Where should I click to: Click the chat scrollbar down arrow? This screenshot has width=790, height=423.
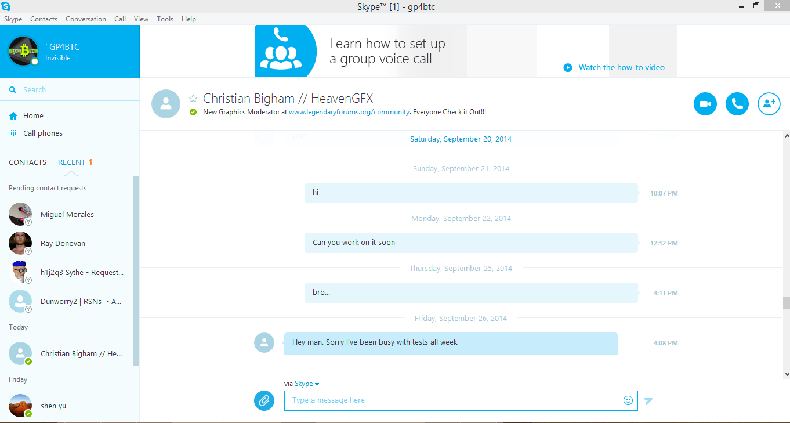coord(786,374)
